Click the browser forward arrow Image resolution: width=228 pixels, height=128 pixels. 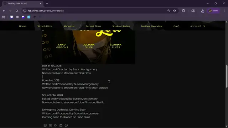pyautogui.click(x=10, y=11)
